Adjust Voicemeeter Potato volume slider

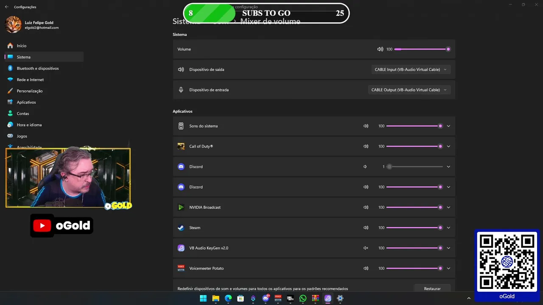pyautogui.click(x=414, y=268)
